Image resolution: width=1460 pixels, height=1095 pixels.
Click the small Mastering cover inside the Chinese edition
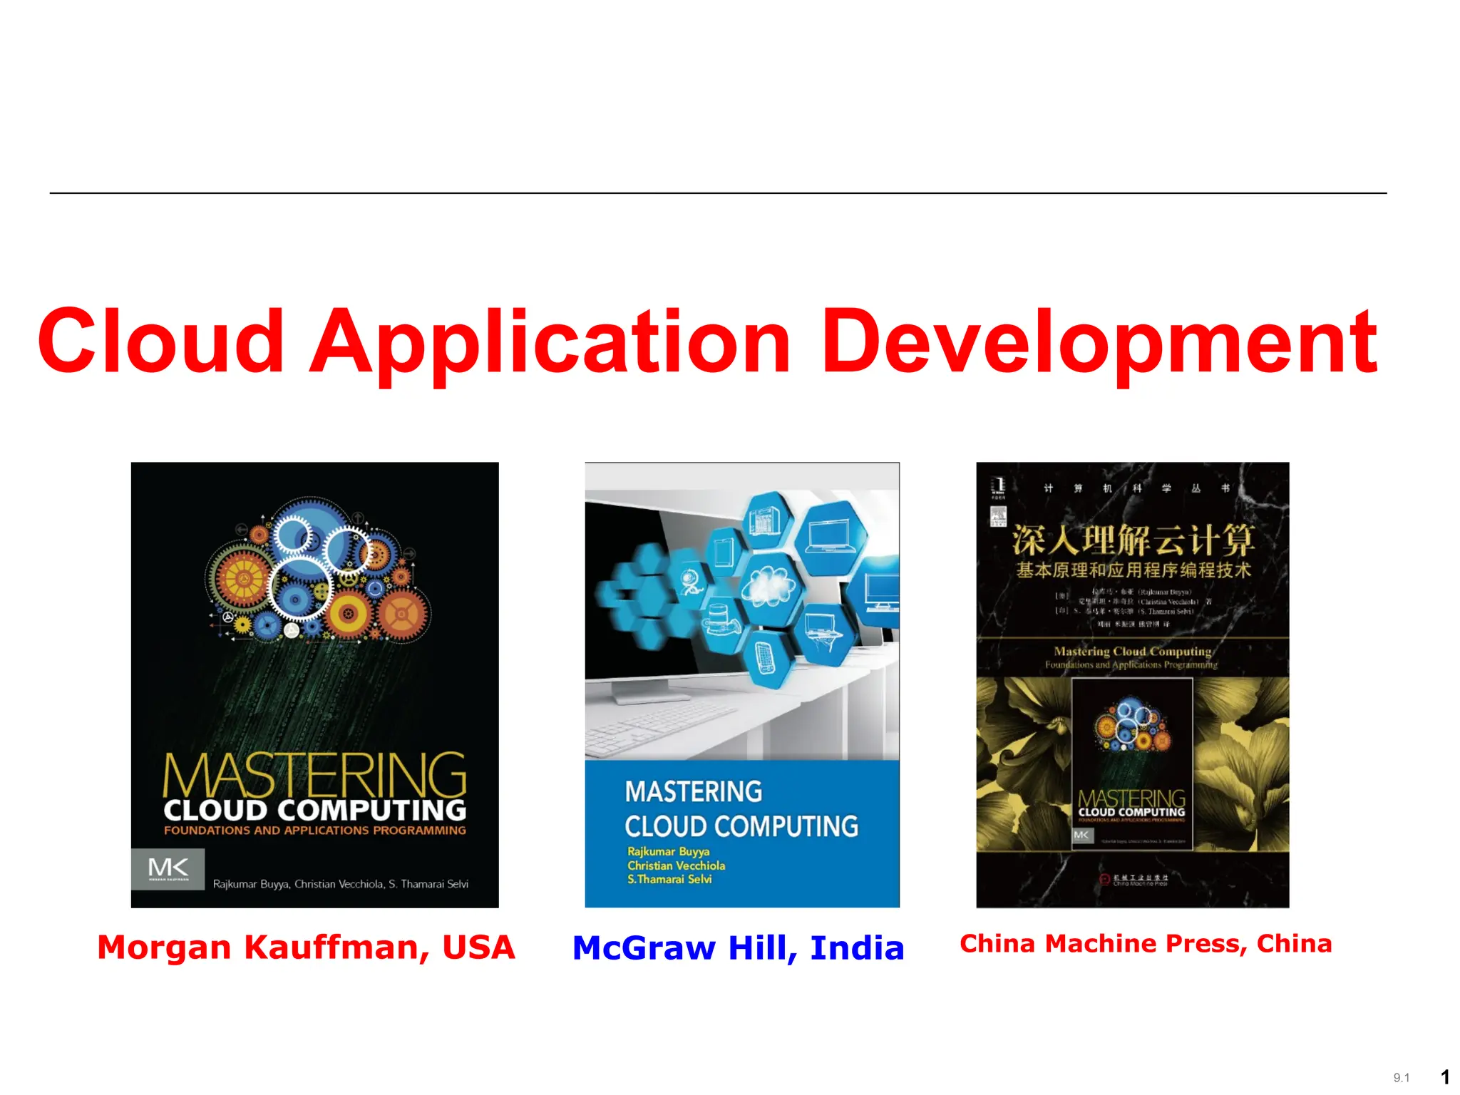coord(1132,764)
